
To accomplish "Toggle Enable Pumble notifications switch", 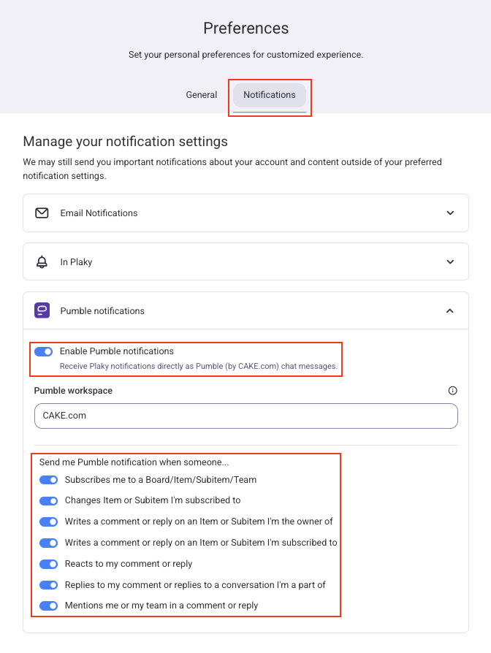I will pos(44,351).
